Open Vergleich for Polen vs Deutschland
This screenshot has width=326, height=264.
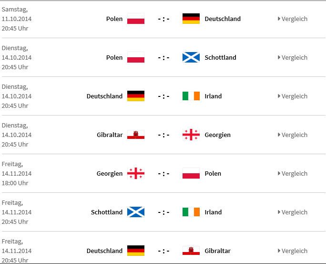pos(293,19)
